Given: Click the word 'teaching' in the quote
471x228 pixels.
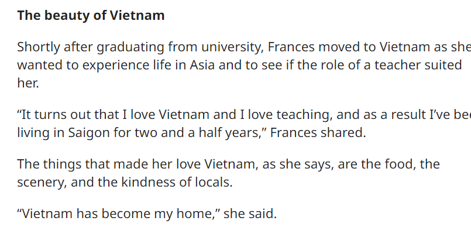Looking at the screenshot, I should click(x=304, y=115).
